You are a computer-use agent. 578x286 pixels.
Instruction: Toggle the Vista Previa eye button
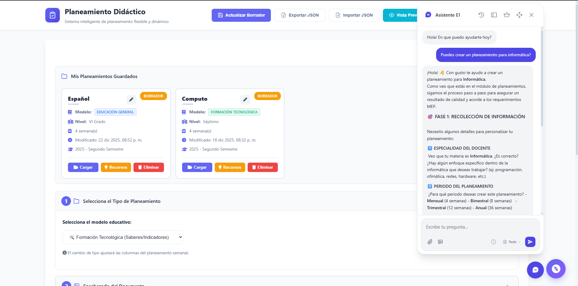pos(400,15)
